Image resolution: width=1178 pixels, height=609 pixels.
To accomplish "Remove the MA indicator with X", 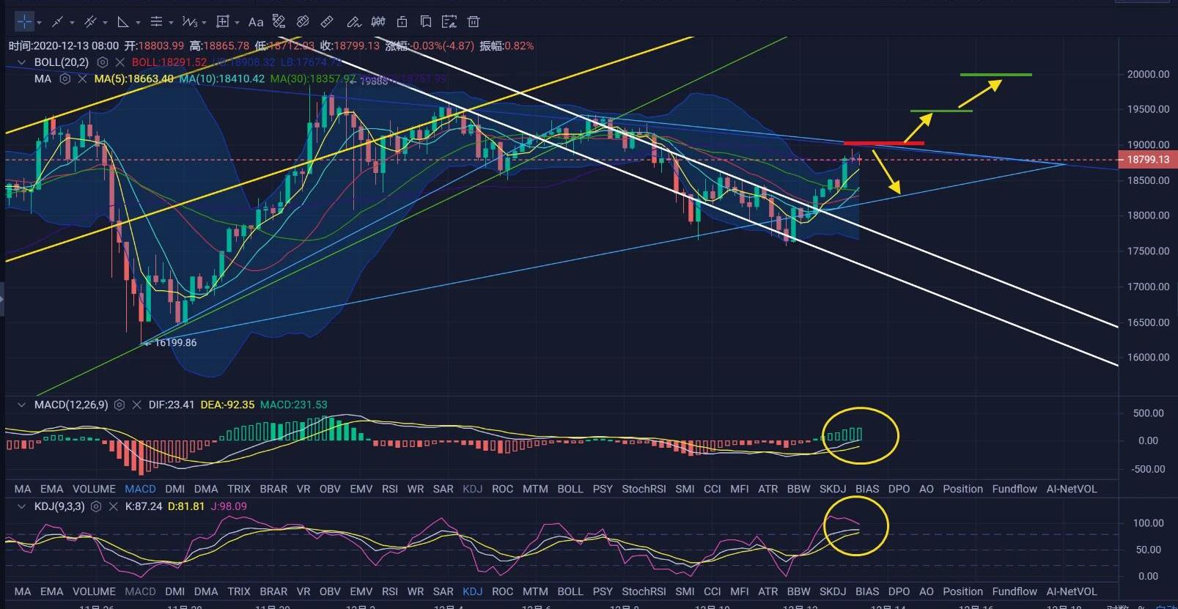I will (x=82, y=78).
